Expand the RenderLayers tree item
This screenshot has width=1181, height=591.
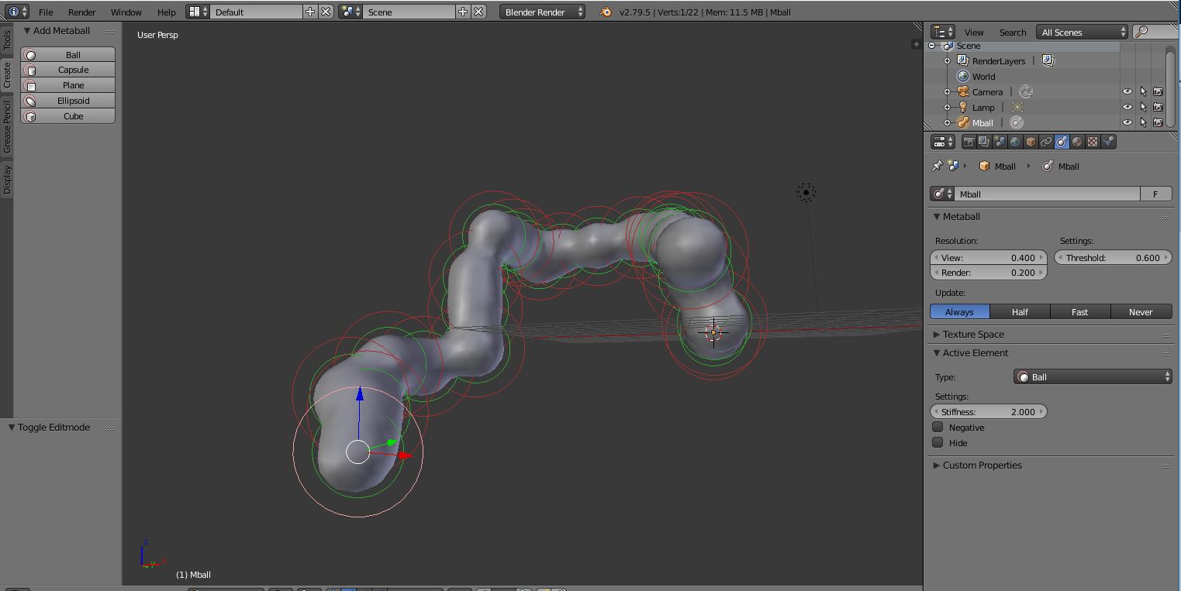point(947,60)
